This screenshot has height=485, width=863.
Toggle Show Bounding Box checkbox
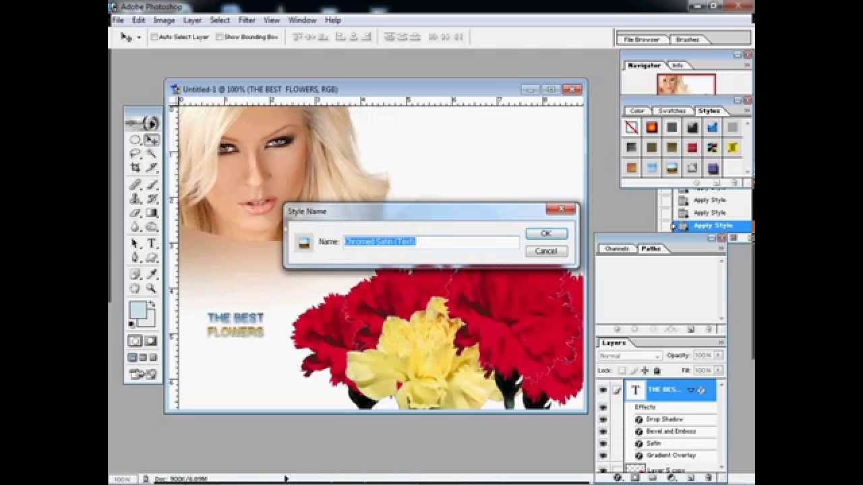point(220,37)
